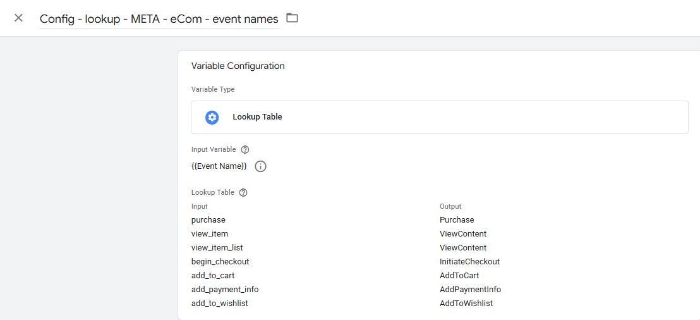
Task: Select the view_item input cell
Action: (210, 234)
